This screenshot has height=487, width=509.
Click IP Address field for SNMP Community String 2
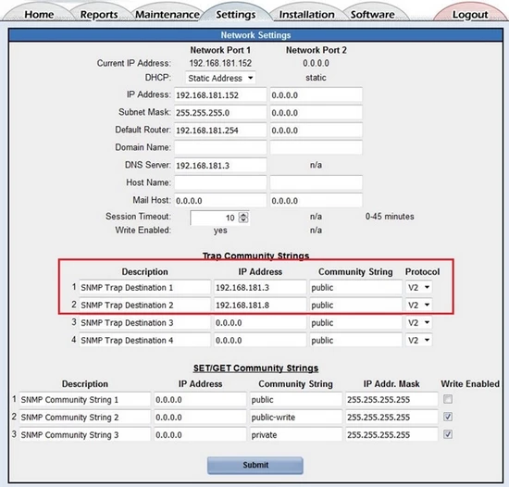(200, 417)
